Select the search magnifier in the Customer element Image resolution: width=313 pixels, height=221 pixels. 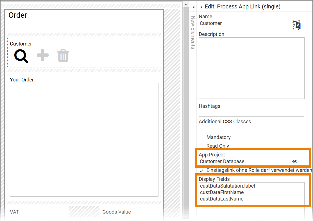point(21,55)
